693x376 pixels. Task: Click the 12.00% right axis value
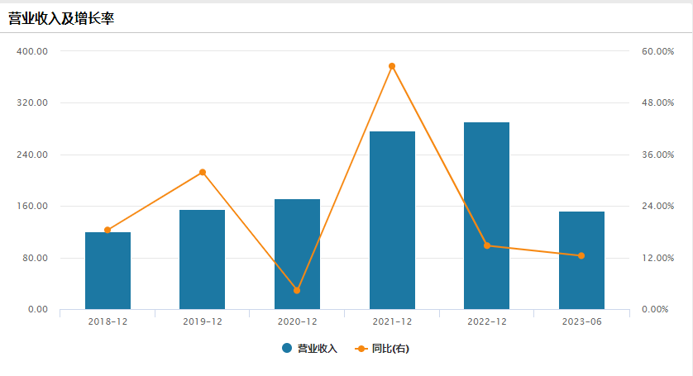tap(658, 258)
